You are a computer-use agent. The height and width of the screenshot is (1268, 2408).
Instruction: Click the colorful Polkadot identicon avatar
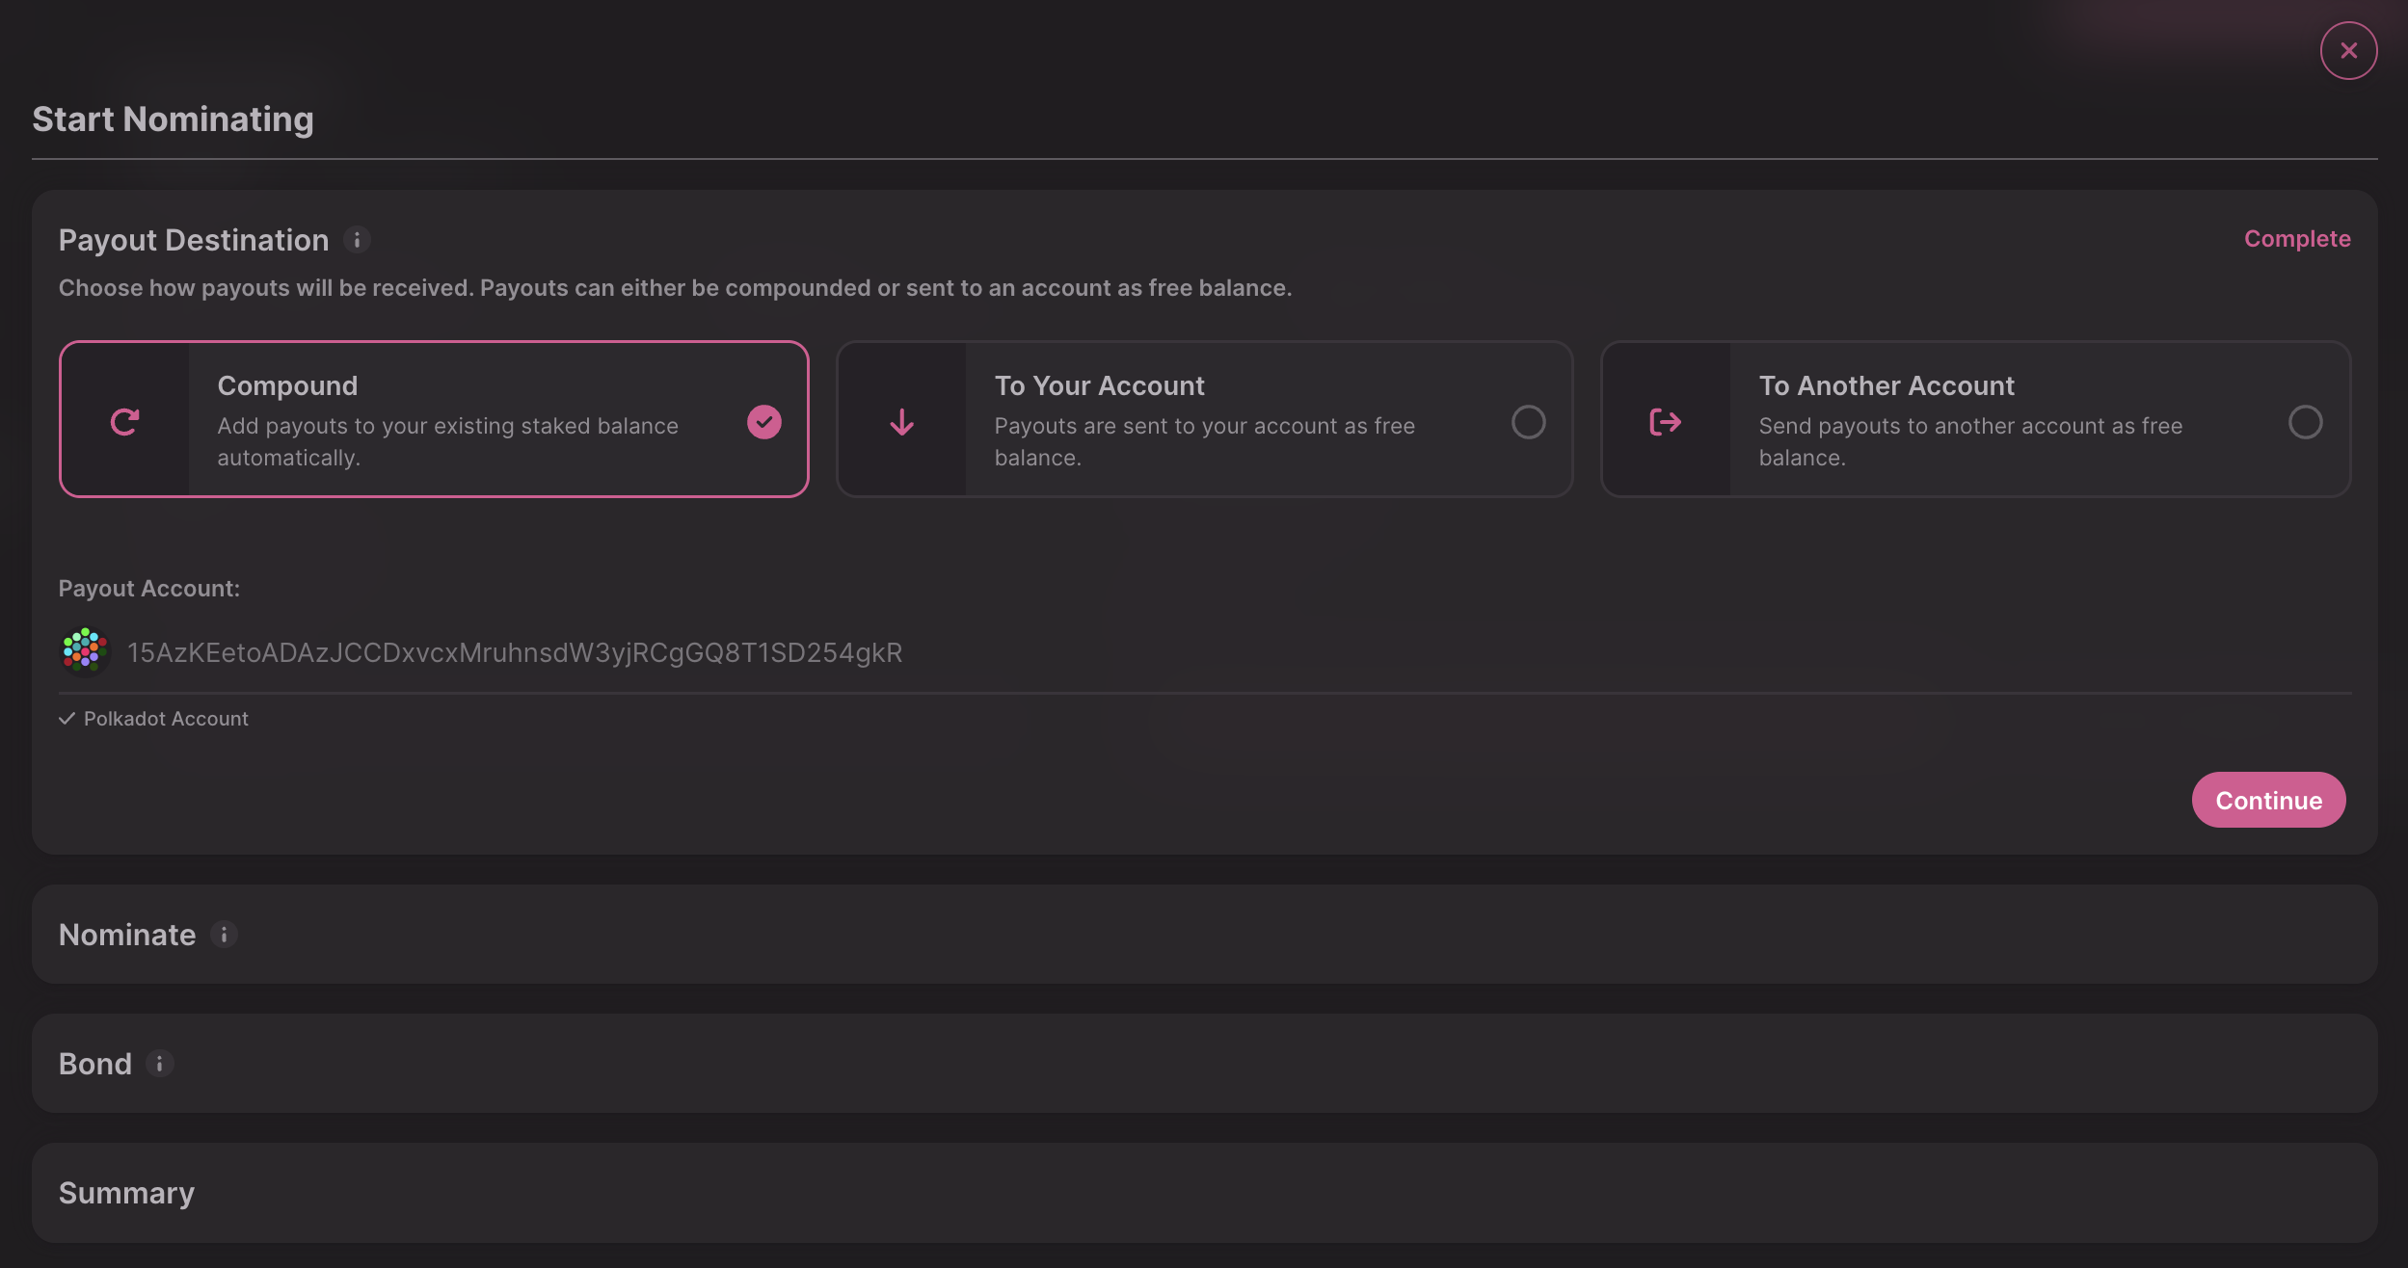coord(85,651)
